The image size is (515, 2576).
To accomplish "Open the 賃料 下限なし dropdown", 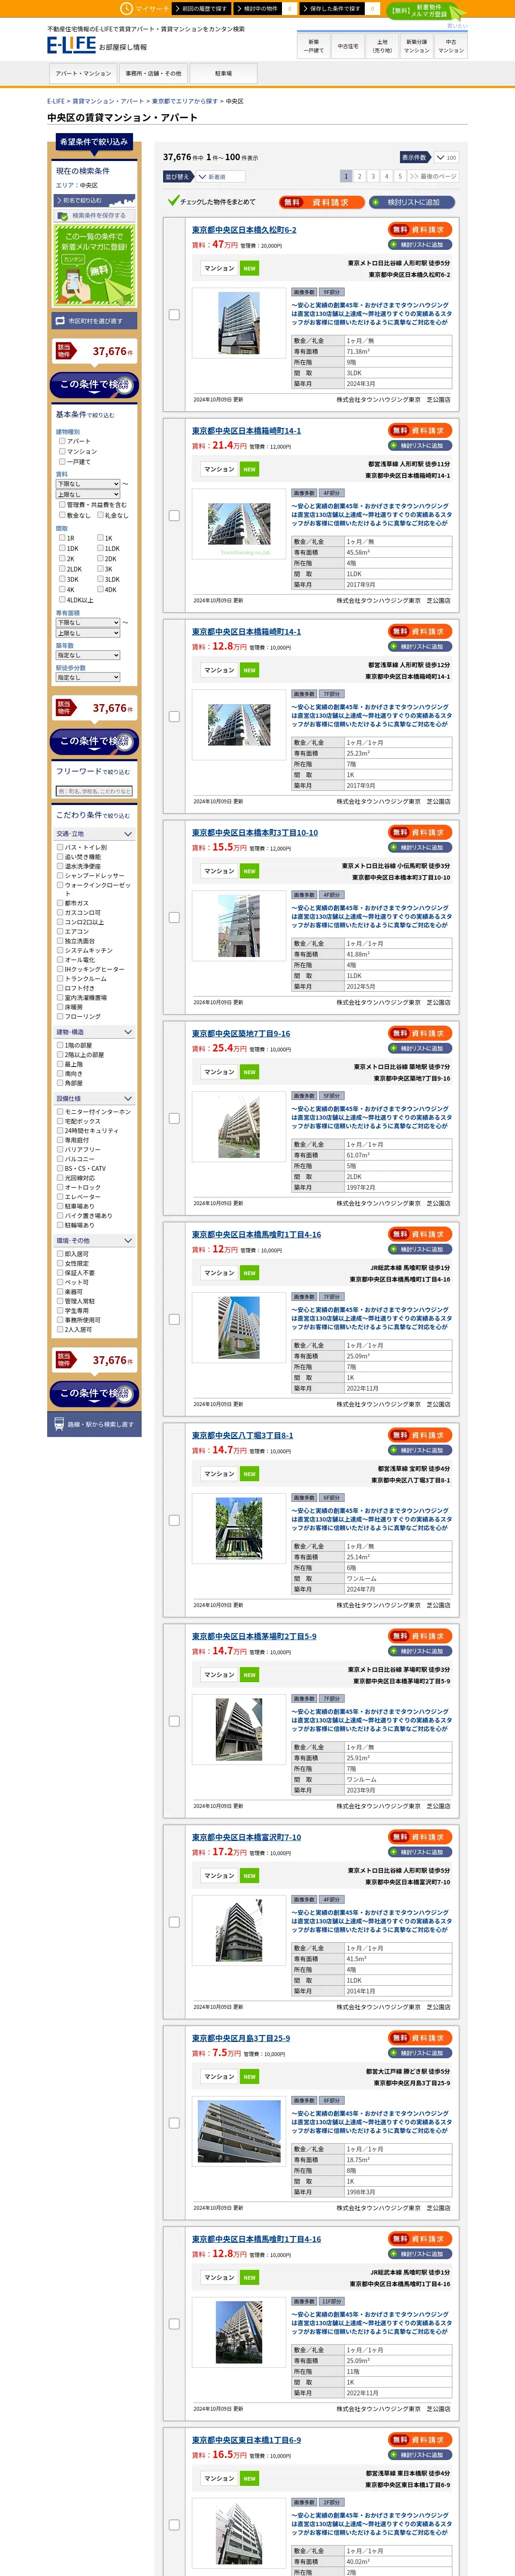I will [x=88, y=484].
